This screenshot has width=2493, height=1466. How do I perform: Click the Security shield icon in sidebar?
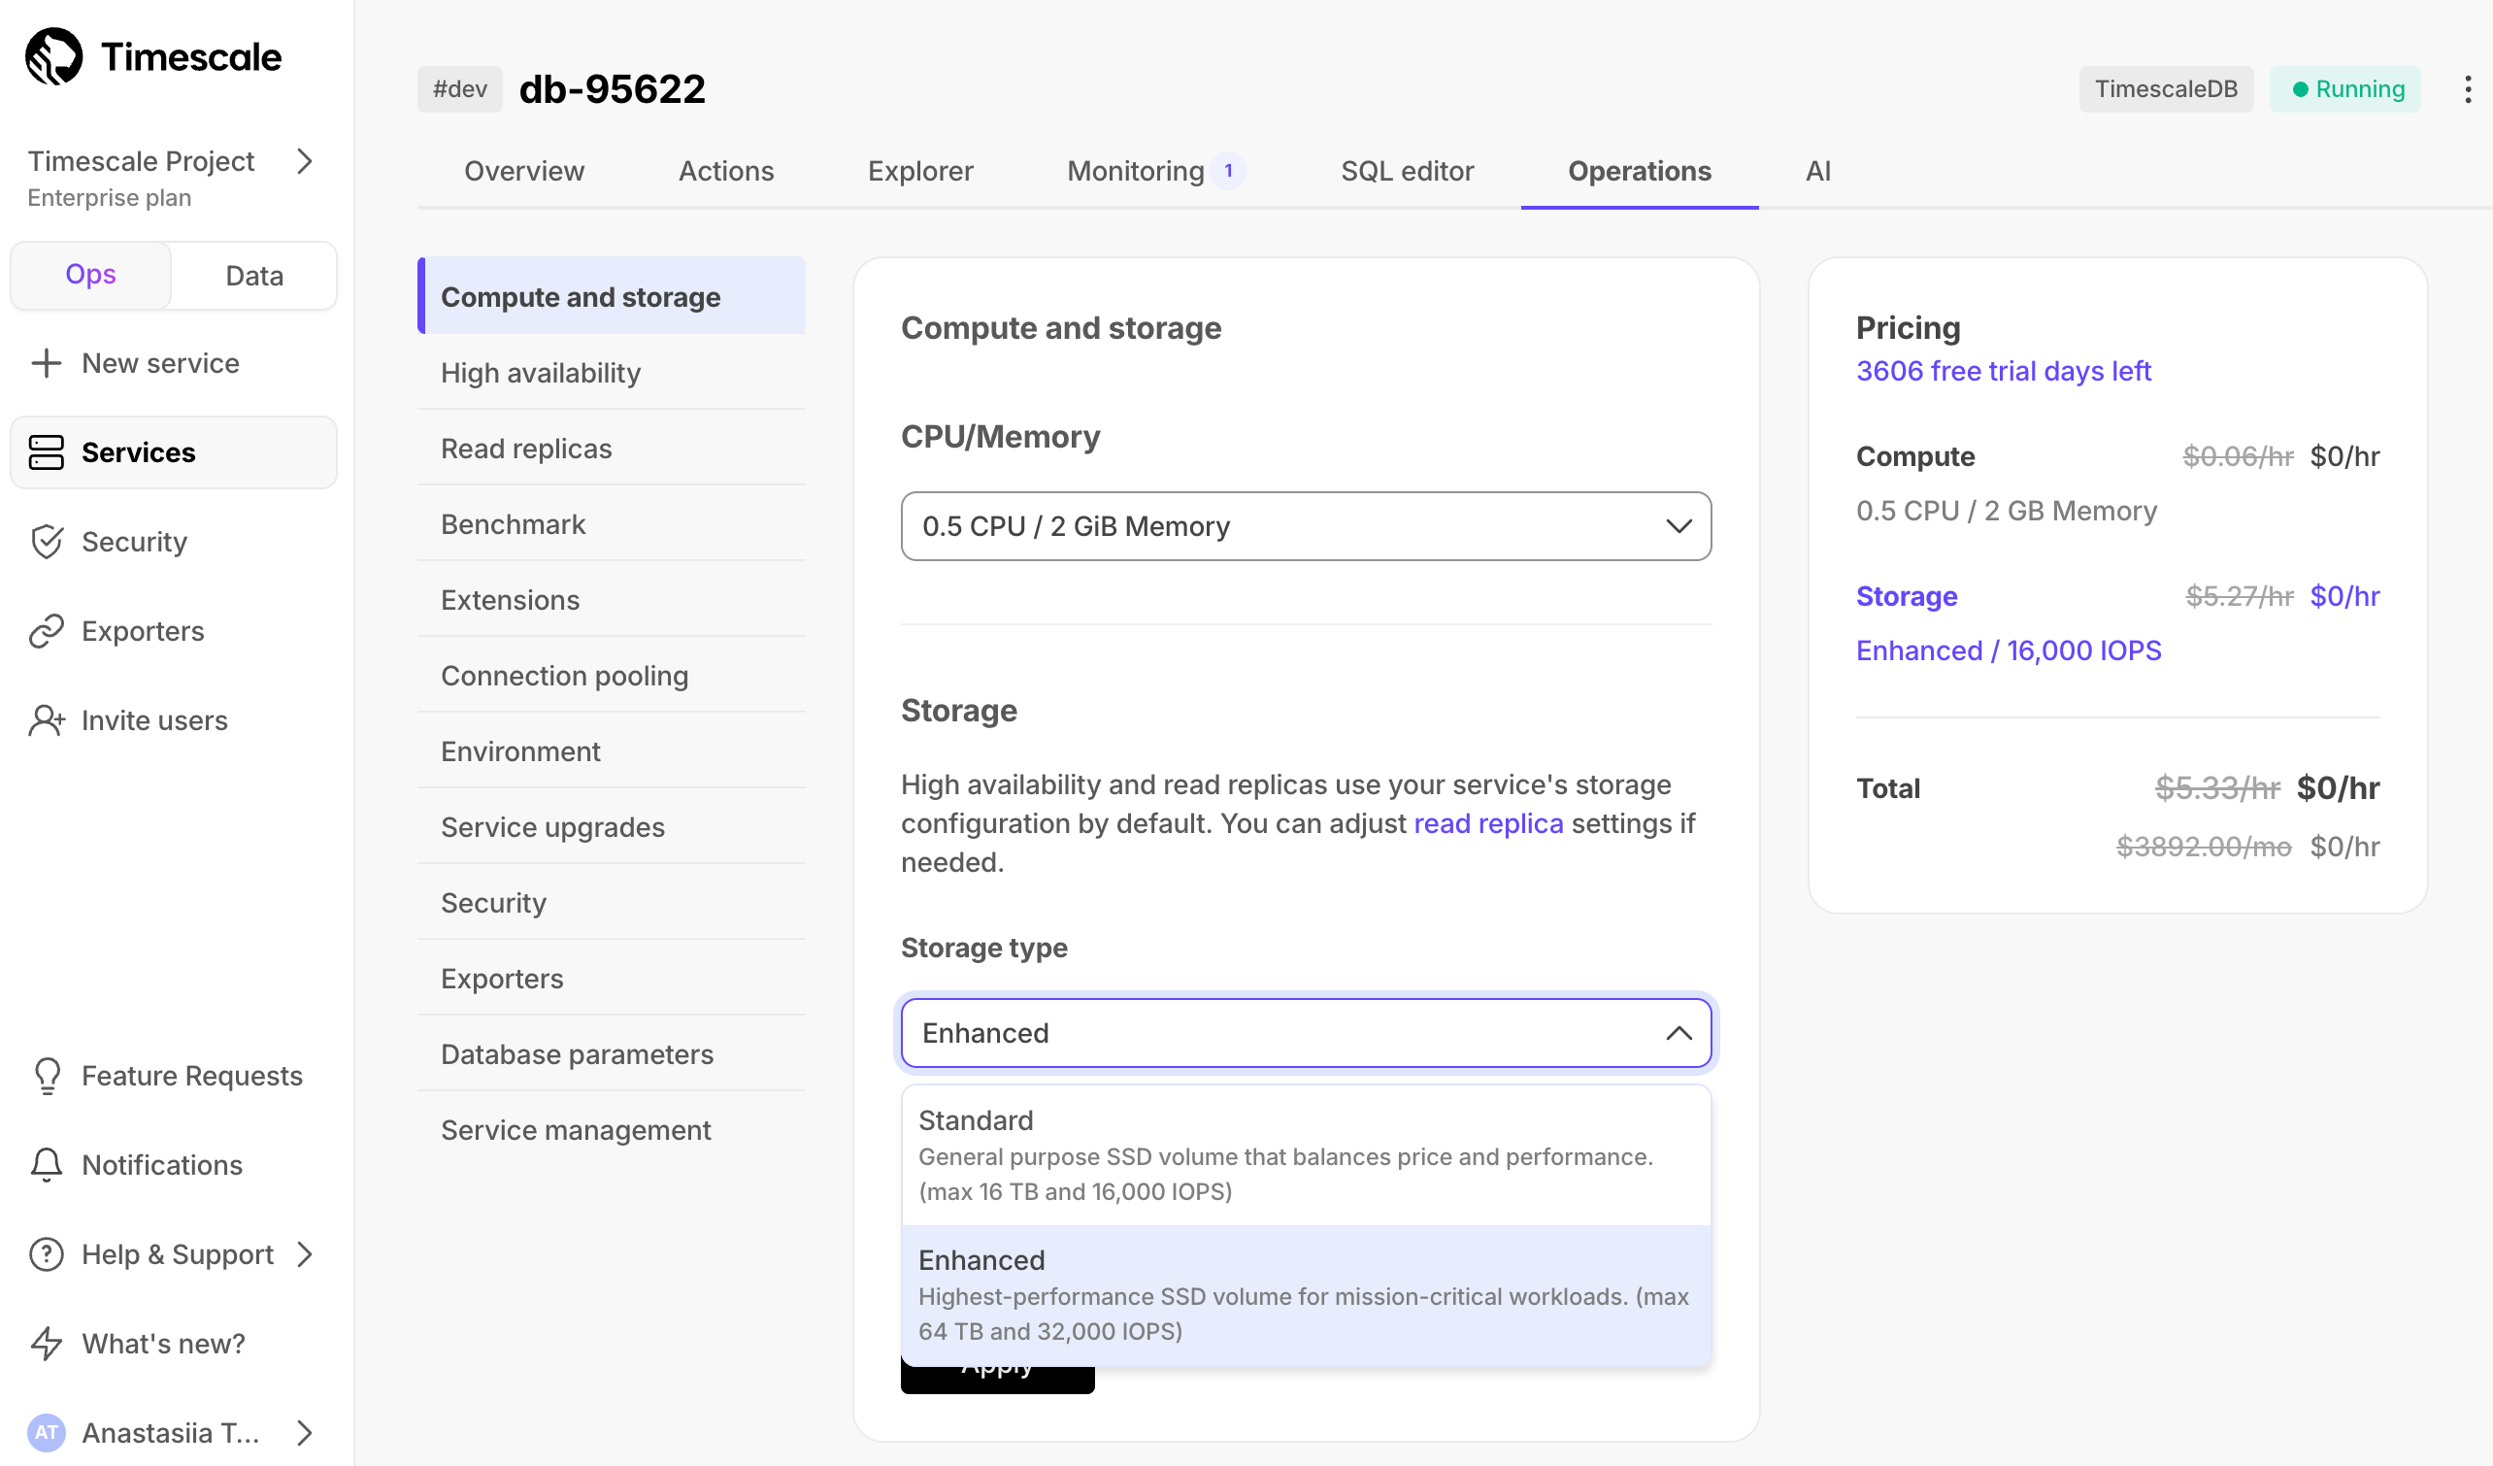point(47,542)
